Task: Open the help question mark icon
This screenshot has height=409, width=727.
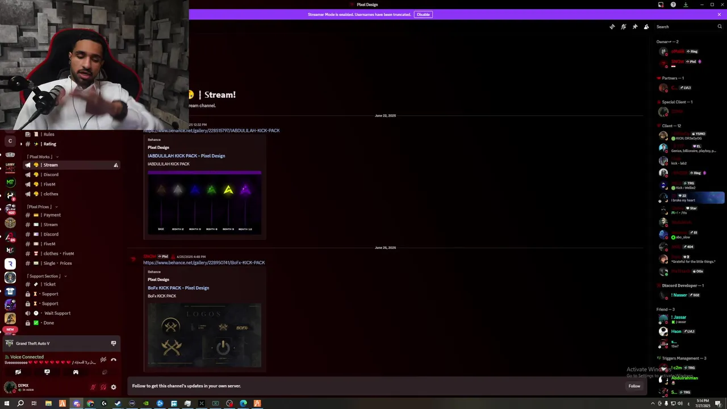Action: click(x=673, y=5)
